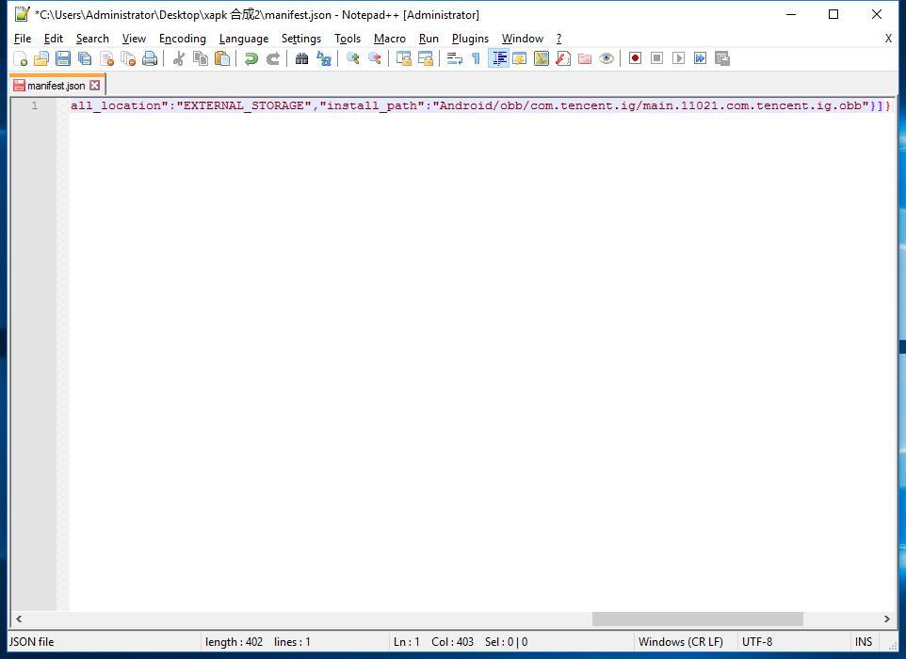Click the "EXTERNAL_STORAGE" text in editor
The height and width of the screenshot is (659, 906).
pos(244,105)
